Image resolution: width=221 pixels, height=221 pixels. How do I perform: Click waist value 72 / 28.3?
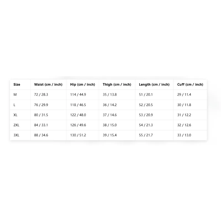41,94
